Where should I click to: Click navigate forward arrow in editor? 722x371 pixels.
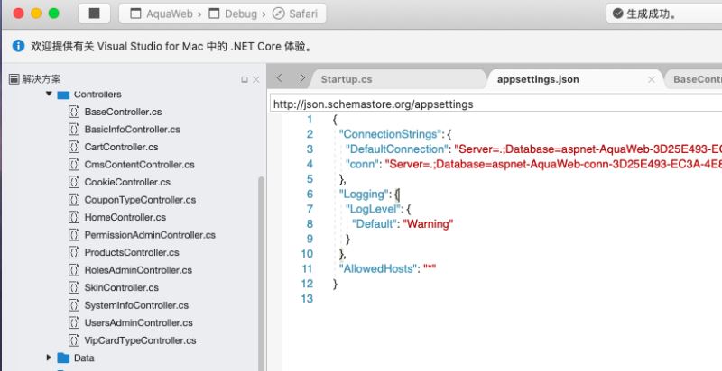coord(302,78)
